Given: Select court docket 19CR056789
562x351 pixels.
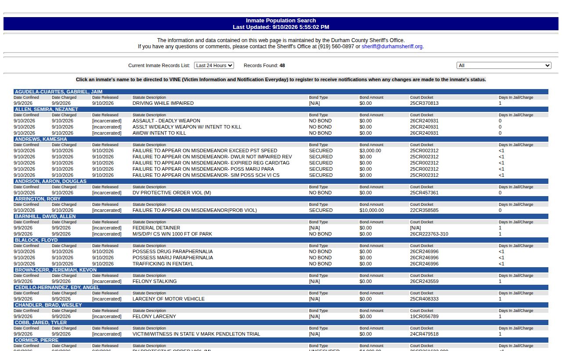Looking at the screenshot, I should click(x=424, y=316).
